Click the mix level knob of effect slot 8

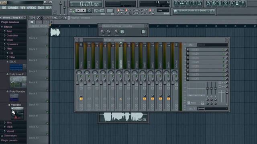tap(227, 79)
